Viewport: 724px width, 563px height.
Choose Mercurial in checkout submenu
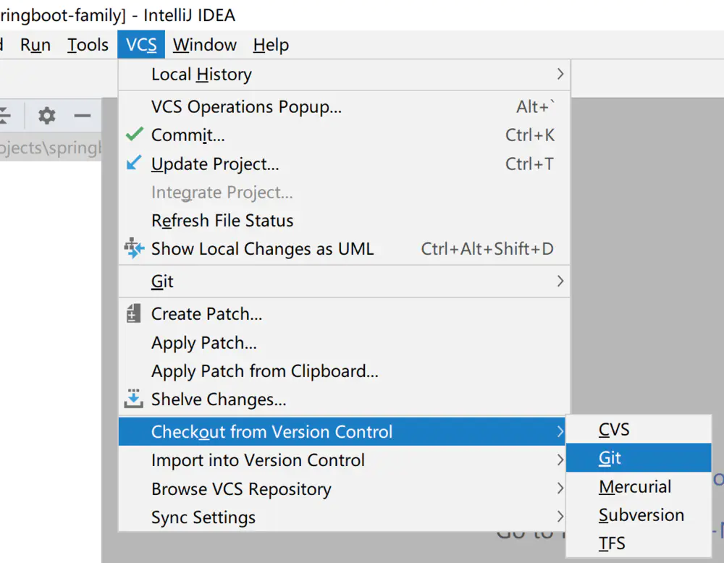[x=639, y=486]
